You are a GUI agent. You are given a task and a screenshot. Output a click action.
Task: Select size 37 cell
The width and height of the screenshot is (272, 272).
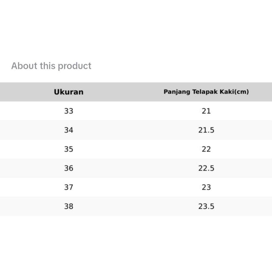pos(69,187)
